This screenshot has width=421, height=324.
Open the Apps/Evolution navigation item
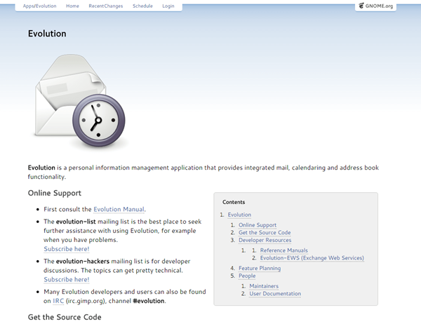click(40, 6)
